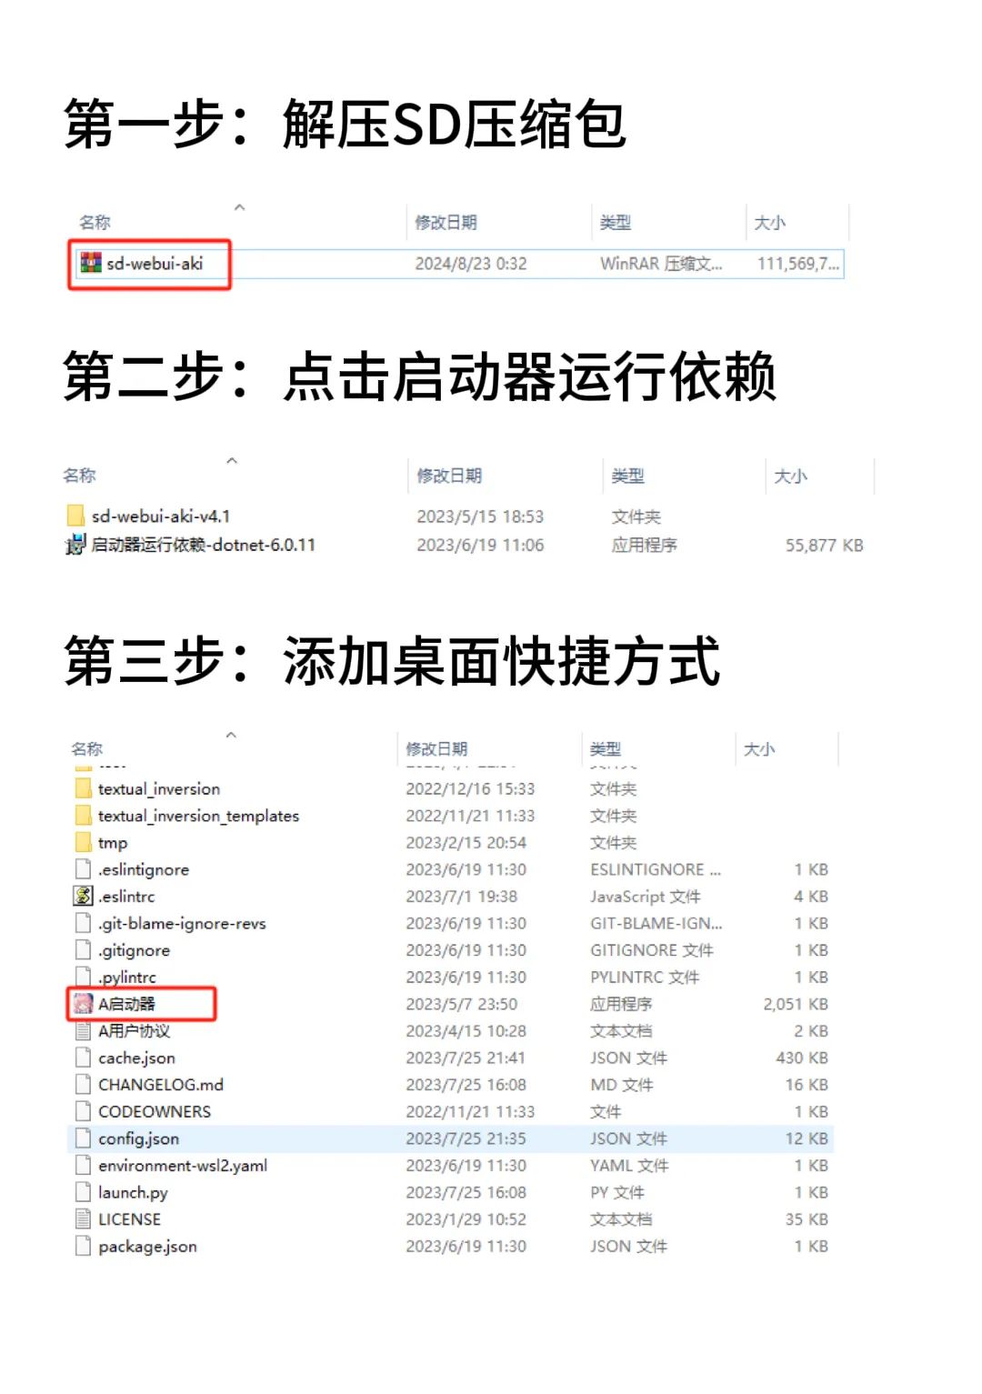Select the launch.py file name

[x=133, y=1193]
